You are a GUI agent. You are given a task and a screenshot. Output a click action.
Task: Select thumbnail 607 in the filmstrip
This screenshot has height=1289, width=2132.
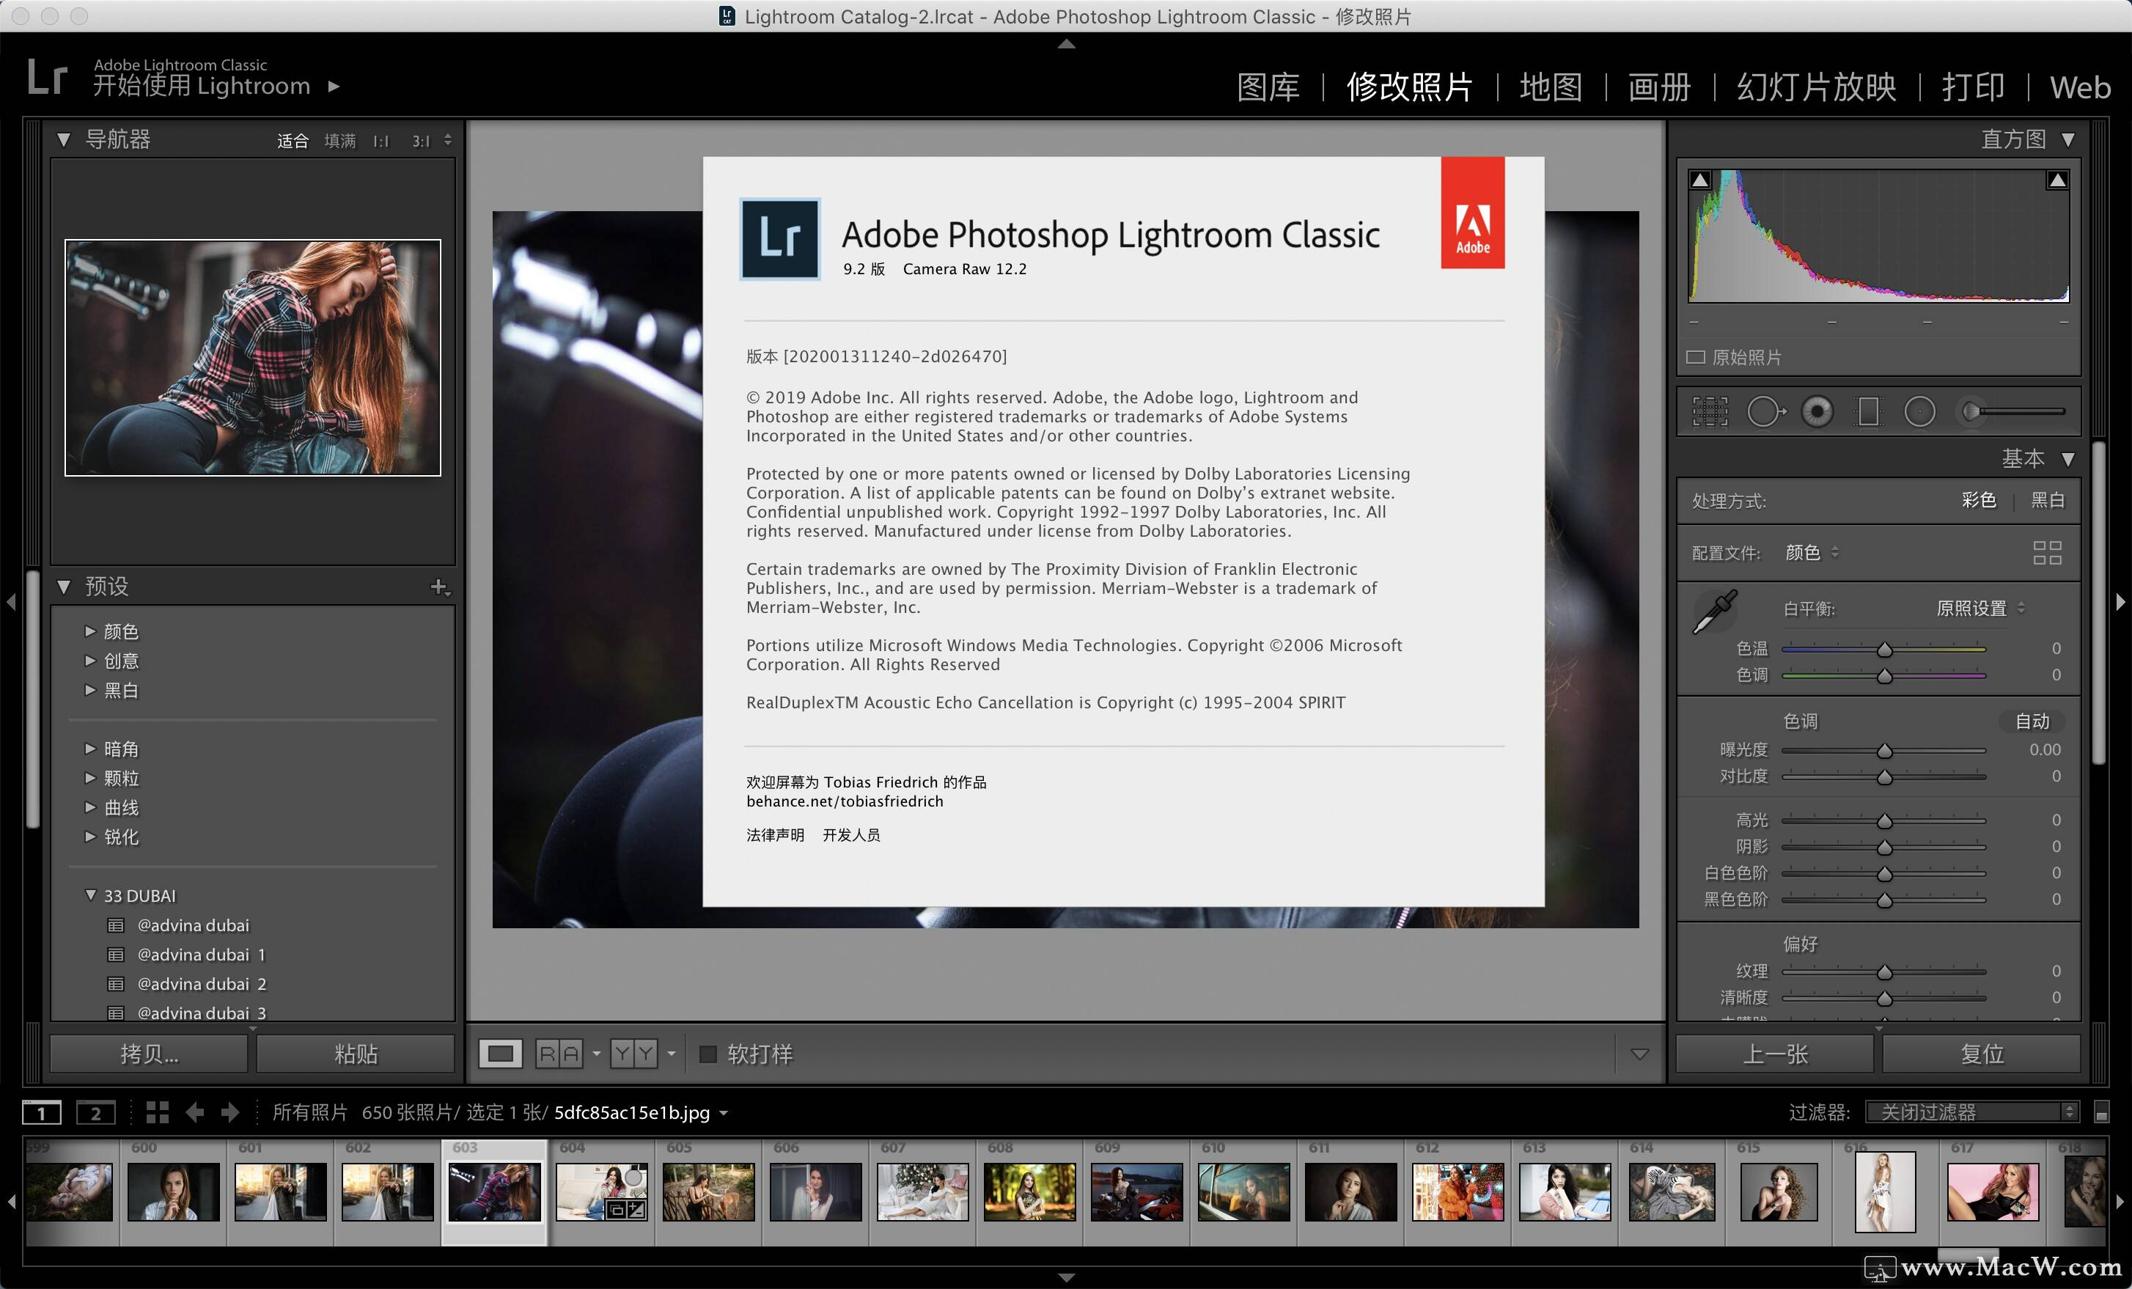(x=922, y=1194)
